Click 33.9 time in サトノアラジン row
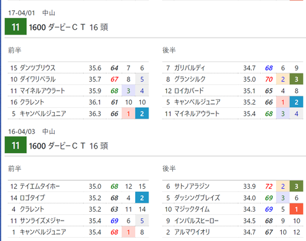Screen dimensions: 306x241 249,187
